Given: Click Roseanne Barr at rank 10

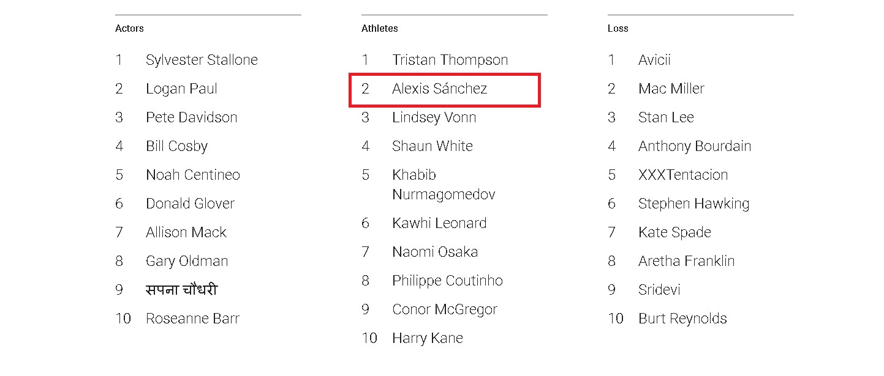Looking at the screenshot, I should [x=192, y=319].
